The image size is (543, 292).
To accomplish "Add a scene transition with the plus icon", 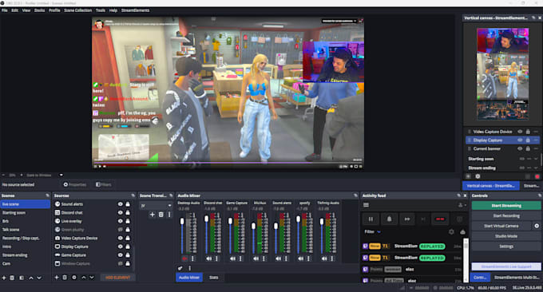I will coord(152,215).
